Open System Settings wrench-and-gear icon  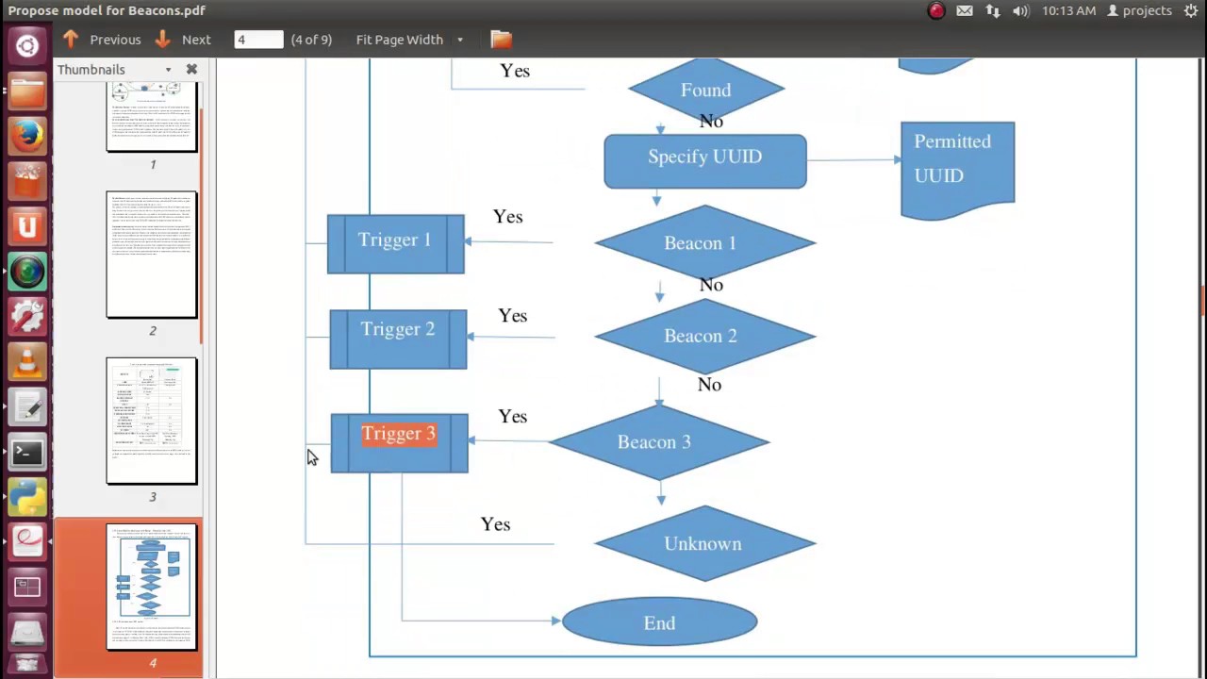pos(26,317)
